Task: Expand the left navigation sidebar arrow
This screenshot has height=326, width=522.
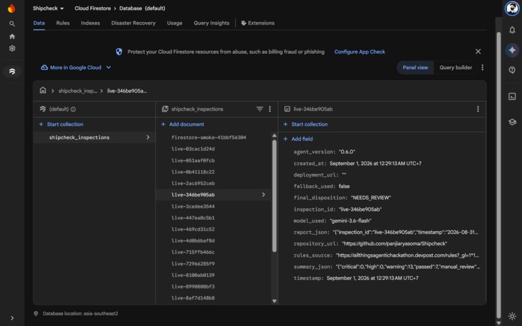Action: tap(12, 318)
